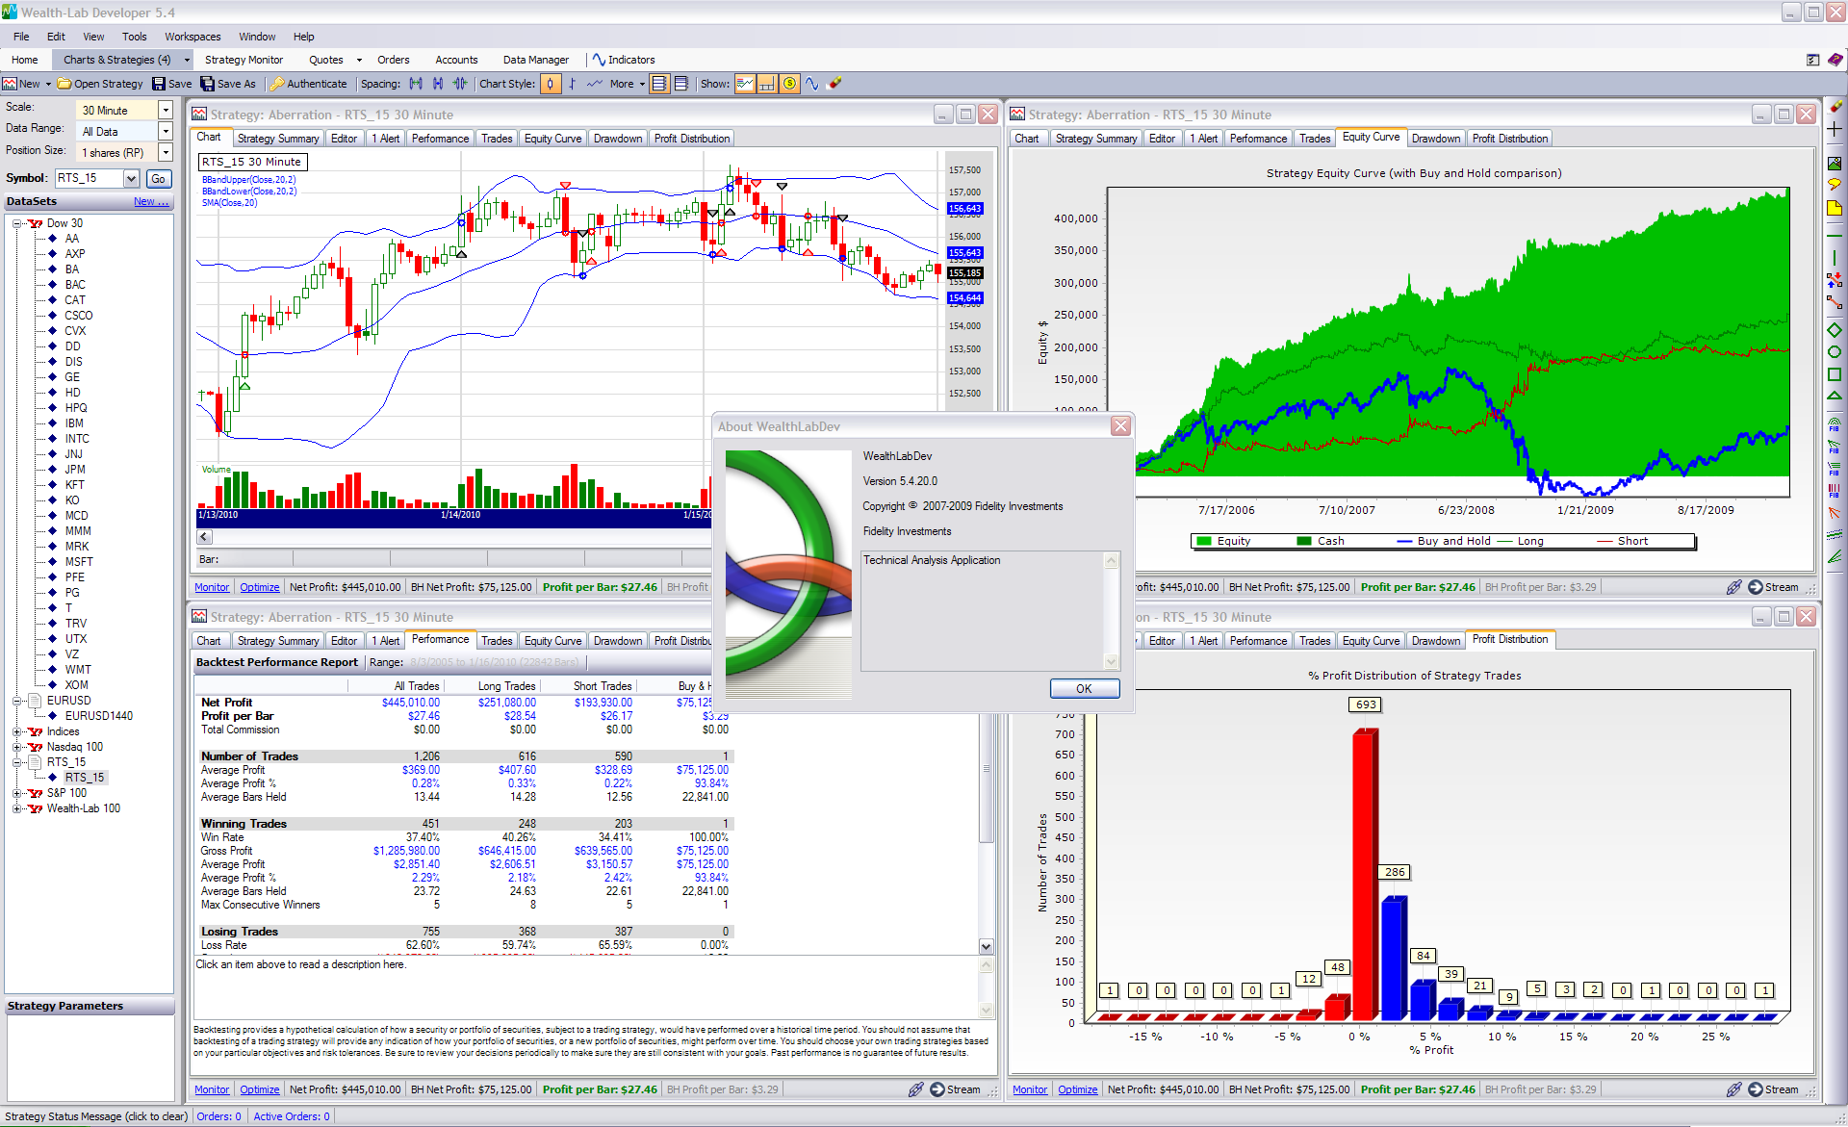Select the narrowest bar spacing icon
Image resolution: width=1848 pixels, height=1127 pixels.
tap(460, 84)
